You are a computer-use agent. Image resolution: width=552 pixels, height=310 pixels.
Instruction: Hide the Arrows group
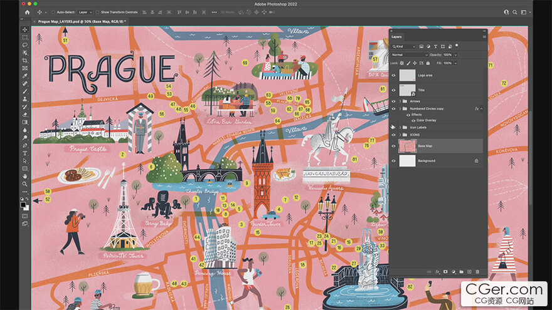pyautogui.click(x=393, y=101)
